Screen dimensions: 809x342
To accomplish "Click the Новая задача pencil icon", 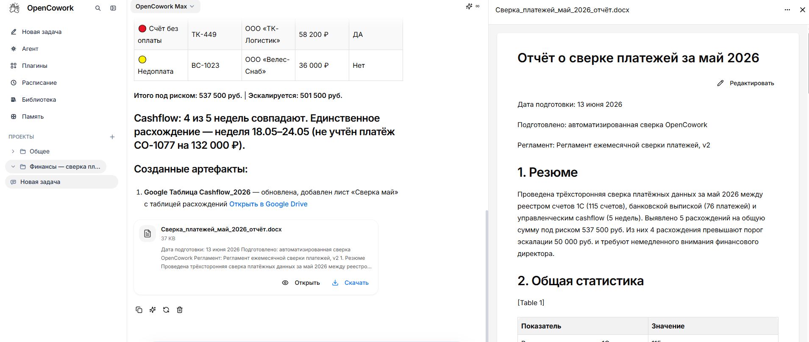I will (x=14, y=32).
